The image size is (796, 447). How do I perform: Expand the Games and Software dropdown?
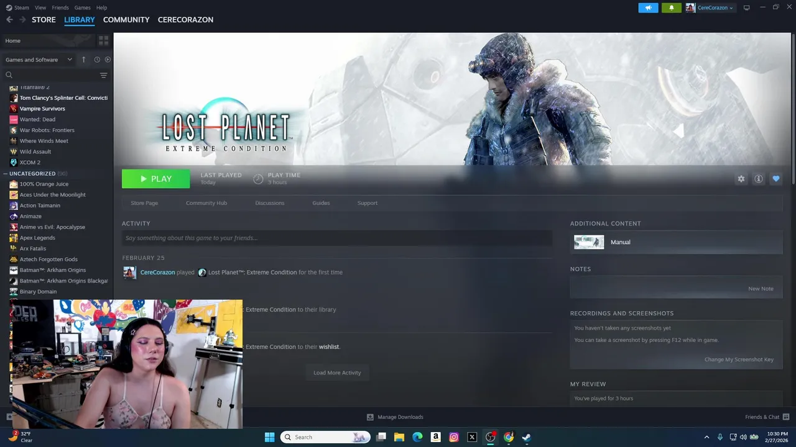pos(39,60)
